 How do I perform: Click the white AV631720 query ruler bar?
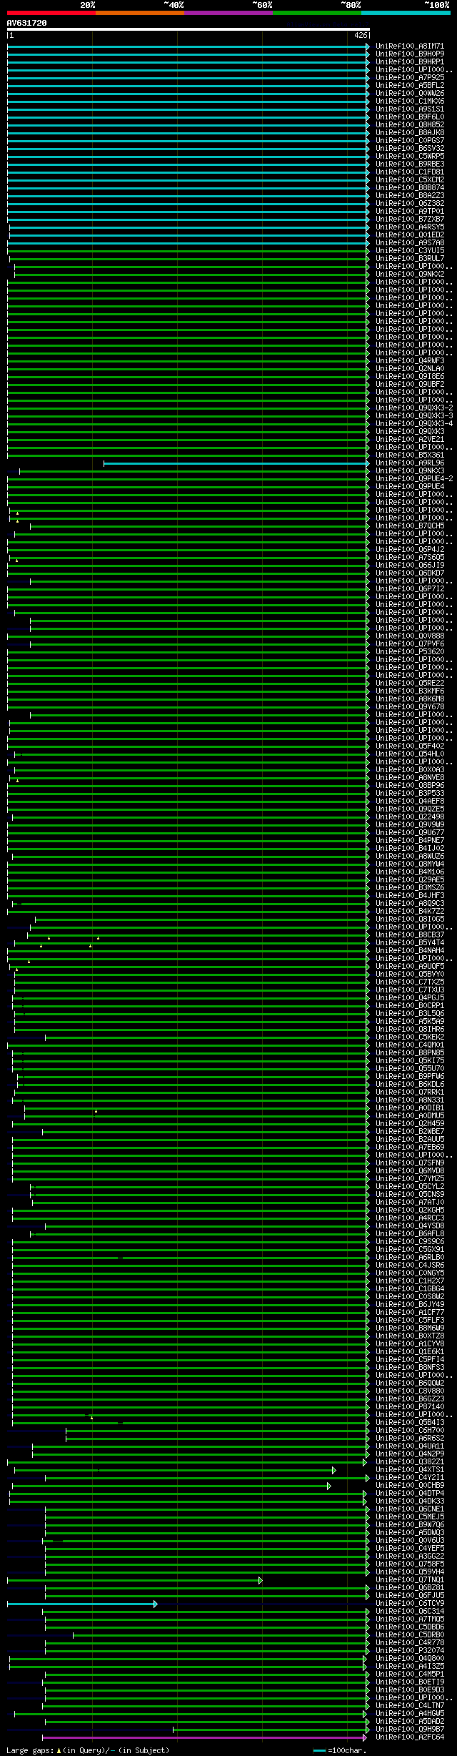[x=189, y=29]
